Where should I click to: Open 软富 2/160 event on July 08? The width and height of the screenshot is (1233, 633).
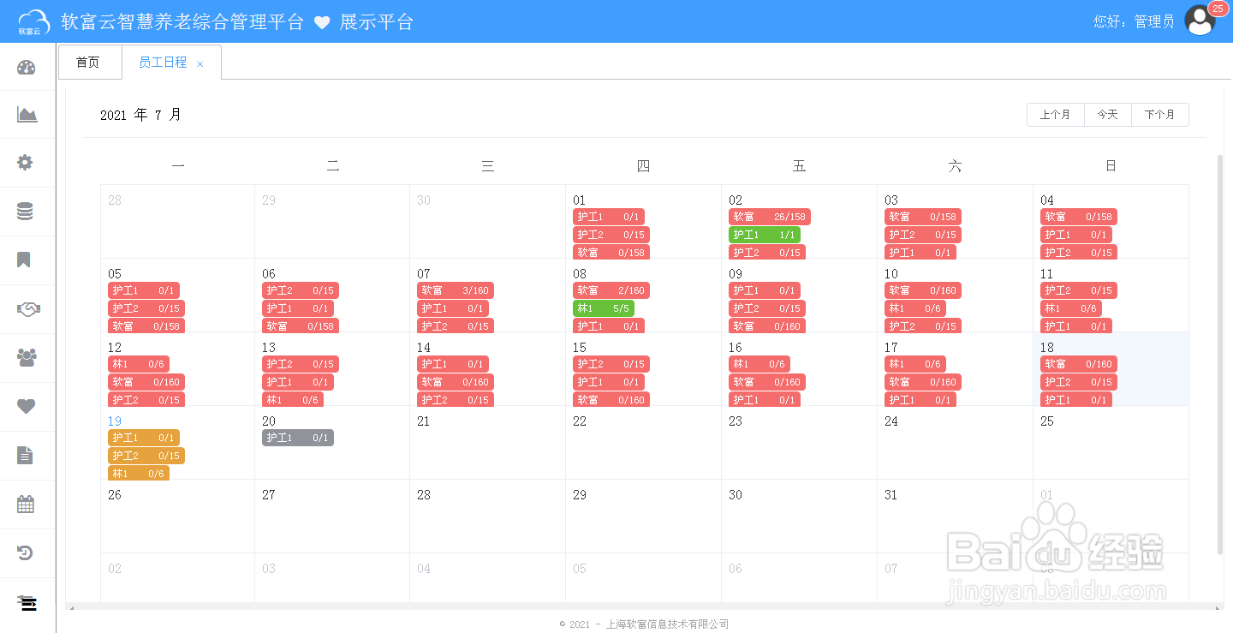[611, 290]
